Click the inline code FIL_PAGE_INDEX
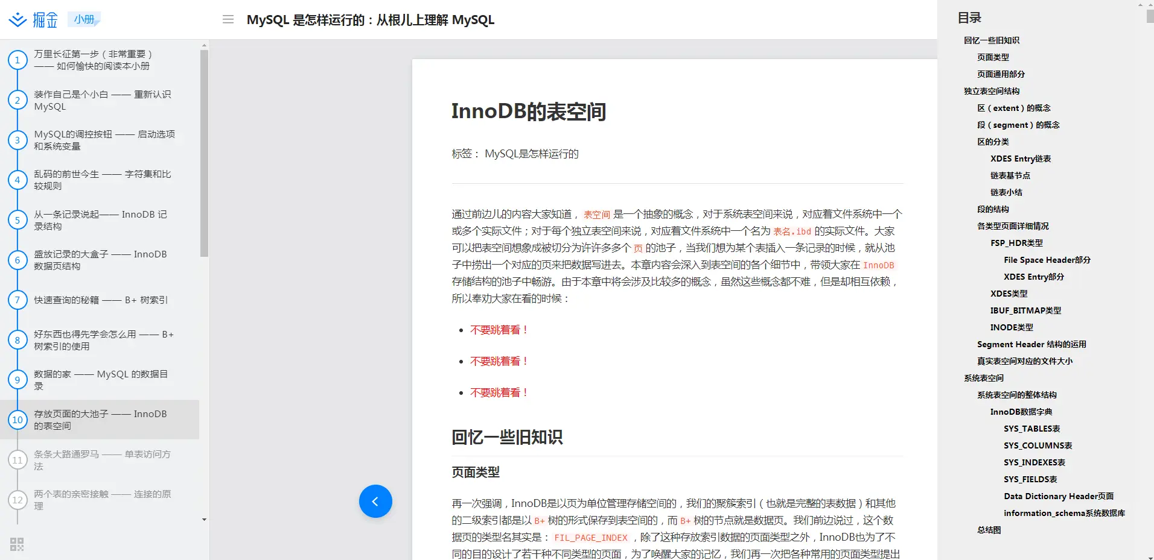The width and height of the screenshot is (1154, 560). [591, 538]
